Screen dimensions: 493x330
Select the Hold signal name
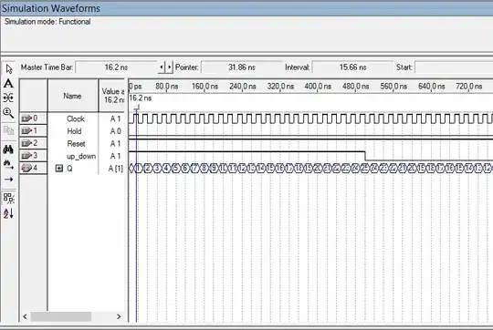(x=74, y=131)
